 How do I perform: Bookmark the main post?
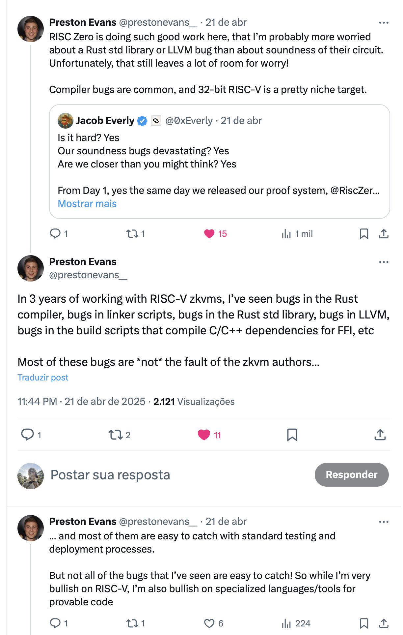pyautogui.click(x=292, y=435)
